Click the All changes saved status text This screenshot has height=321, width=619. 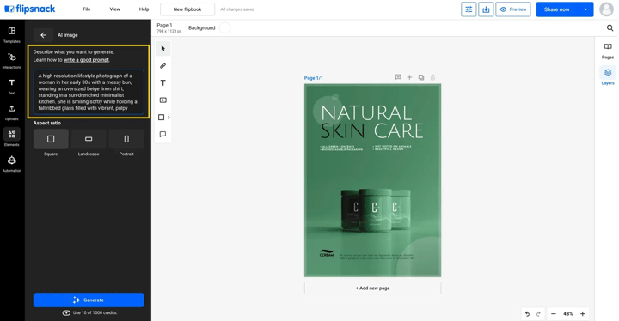pos(237,9)
